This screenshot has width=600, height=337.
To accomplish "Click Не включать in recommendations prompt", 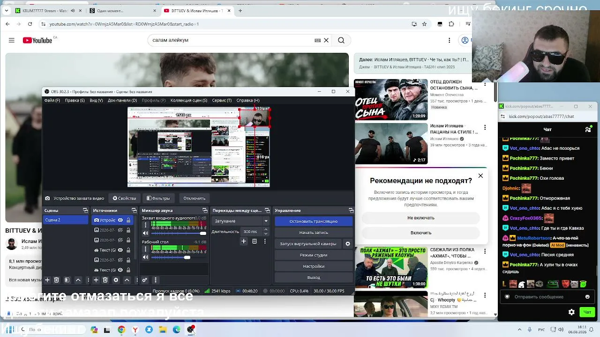I will click(x=421, y=218).
